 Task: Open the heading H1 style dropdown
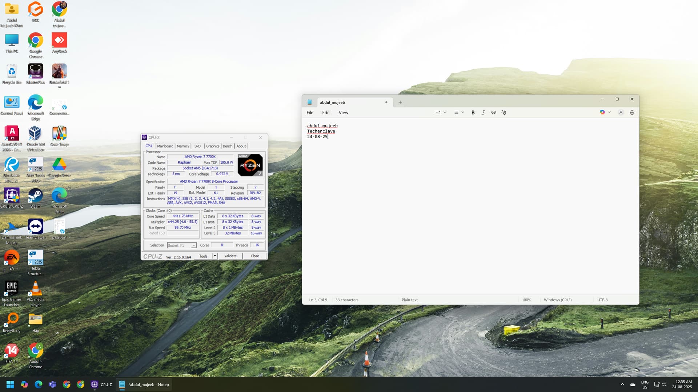pyautogui.click(x=441, y=113)
